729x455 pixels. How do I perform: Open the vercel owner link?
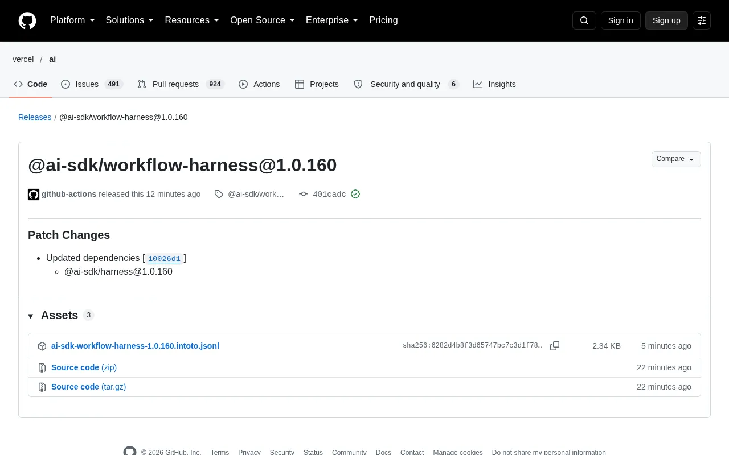pos(23,59)
